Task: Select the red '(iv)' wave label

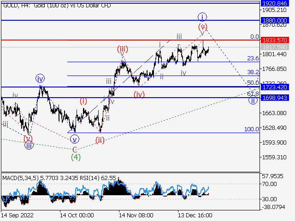Action: coord(139,94)
